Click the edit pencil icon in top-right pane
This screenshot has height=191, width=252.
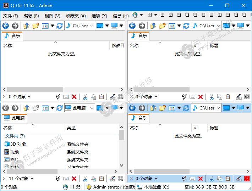click(239, 97)
